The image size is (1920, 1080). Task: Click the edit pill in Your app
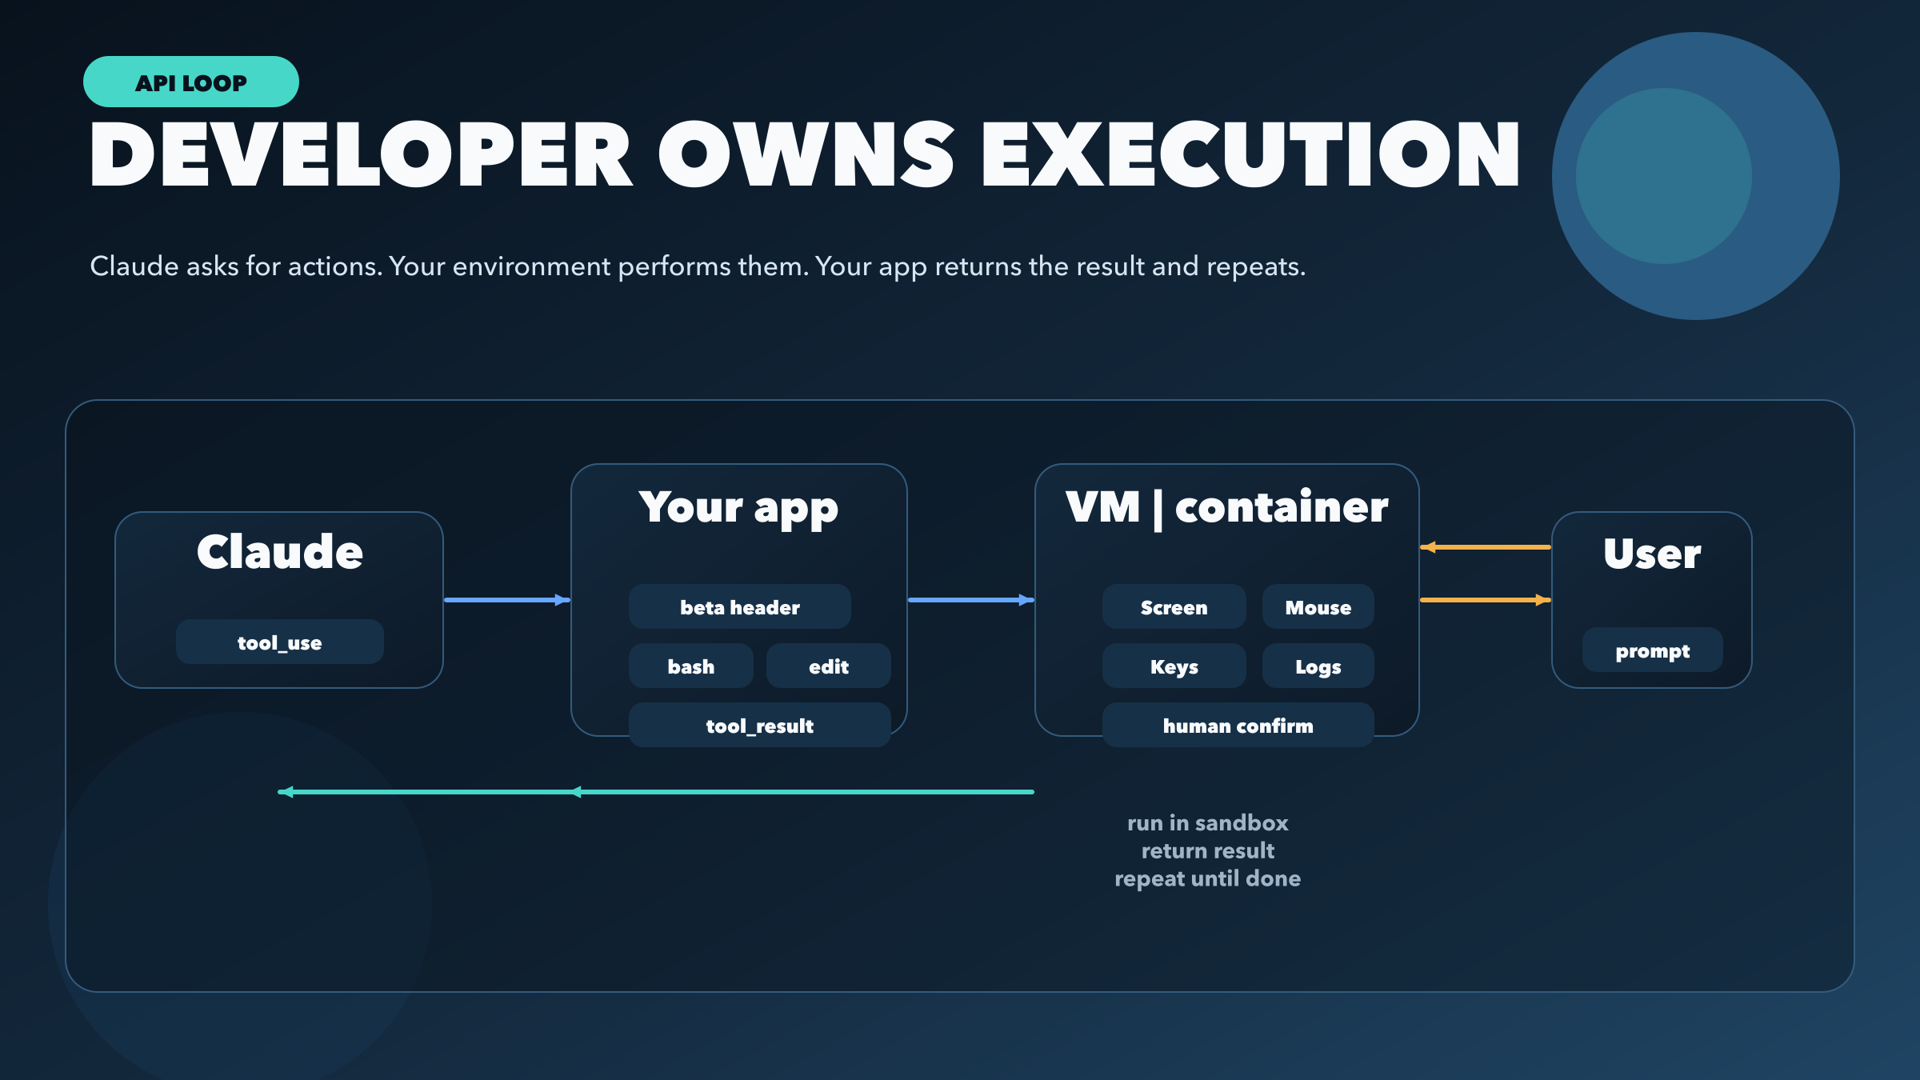[x=828, y=666]
